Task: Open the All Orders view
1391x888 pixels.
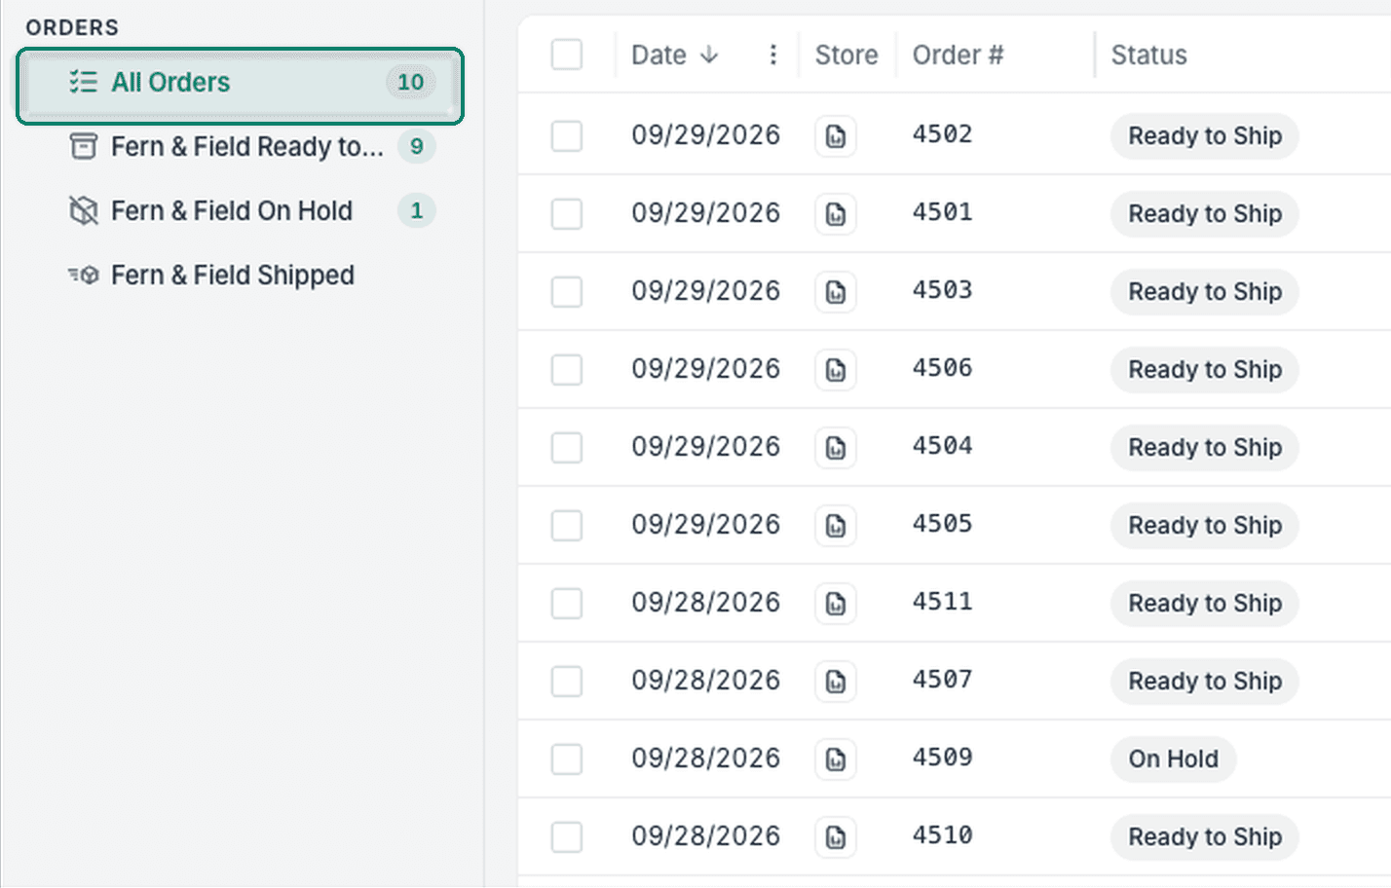Action: 240,83
